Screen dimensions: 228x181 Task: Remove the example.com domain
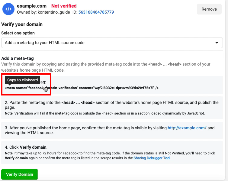[209, 9]
